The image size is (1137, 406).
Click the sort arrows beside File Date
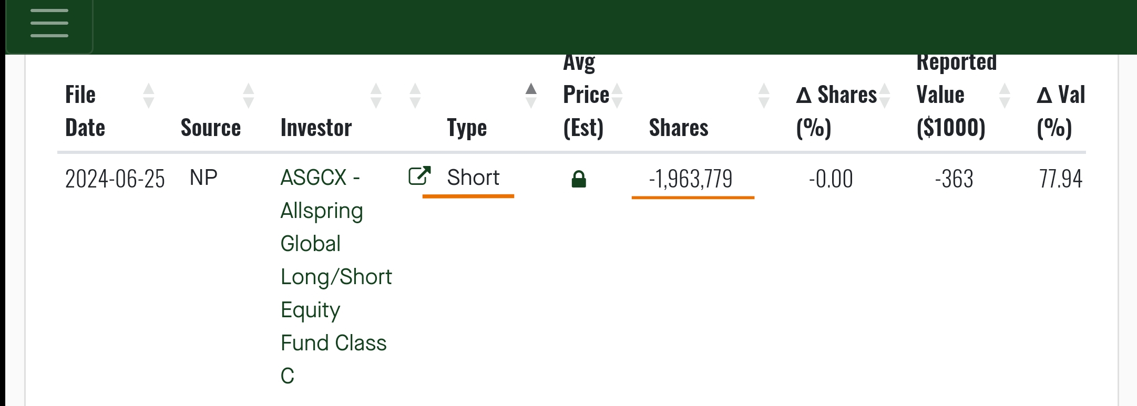coord(149,96)
